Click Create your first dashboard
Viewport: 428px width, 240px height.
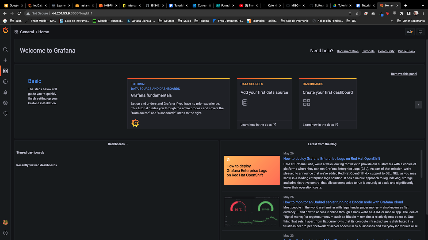tap(328, 93)
